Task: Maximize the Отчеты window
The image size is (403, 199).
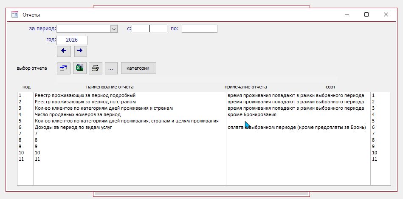Action: coord(366,14)
